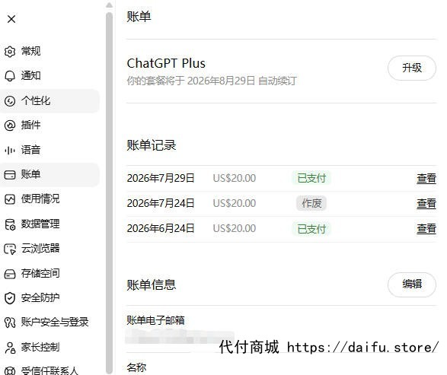
Task: Go to the 云浏览器 section
Action: click(x=50, y=249)
